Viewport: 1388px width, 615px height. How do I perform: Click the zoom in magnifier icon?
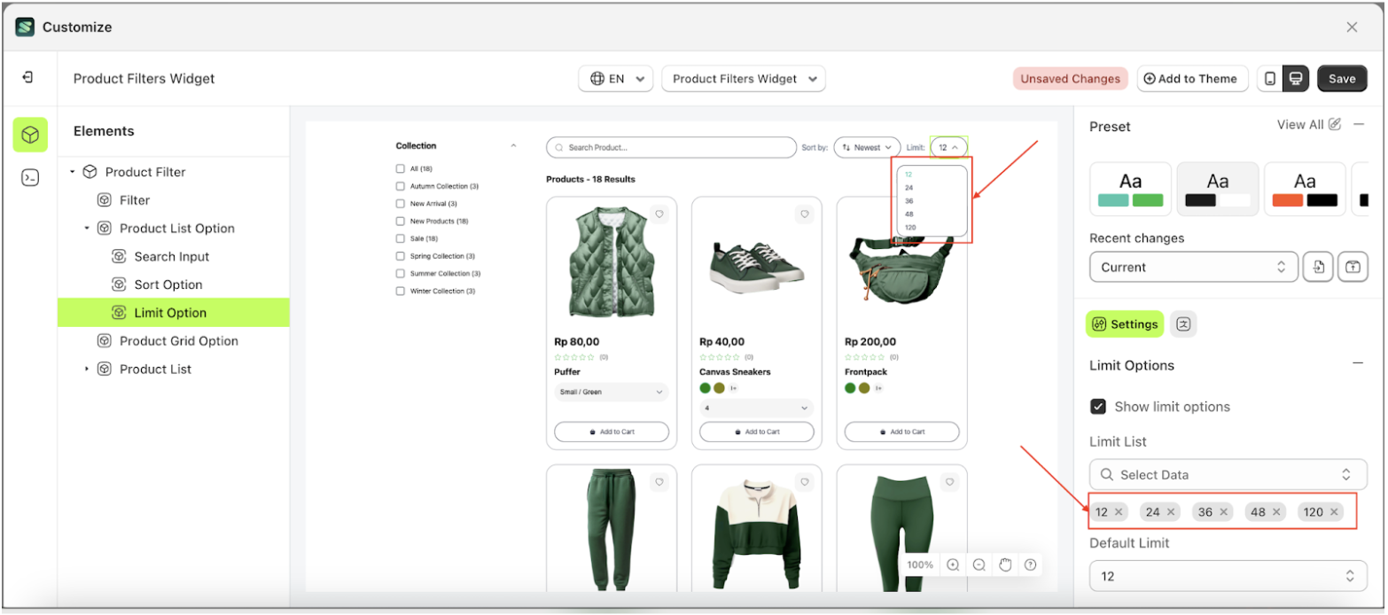pyautogui.click(x=953, y=564)
